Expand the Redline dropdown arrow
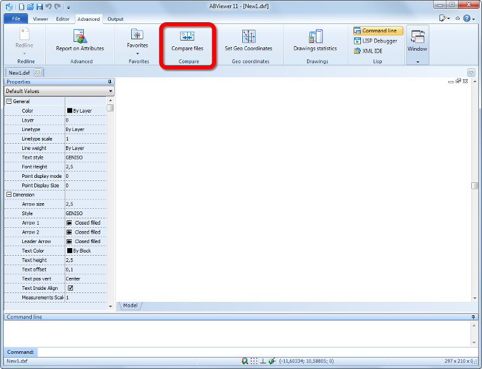Screen dimensions: 482x369 pyautogui.click(x=24, y=54)
